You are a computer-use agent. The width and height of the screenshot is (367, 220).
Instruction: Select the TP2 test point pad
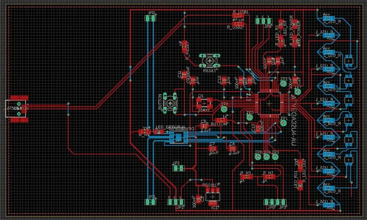tap(284, 83)
